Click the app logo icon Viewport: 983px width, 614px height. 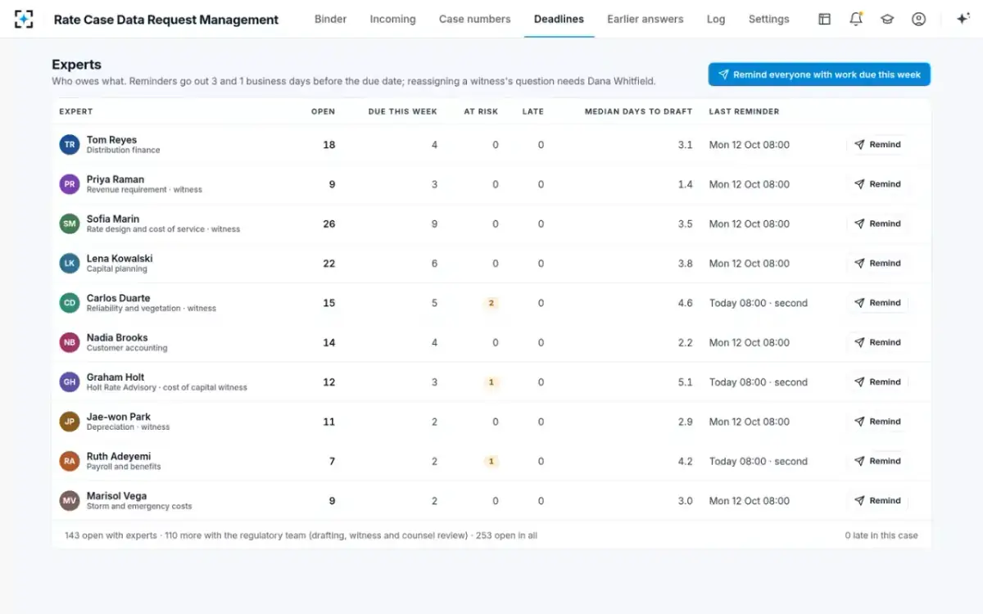tap(24, 19)
